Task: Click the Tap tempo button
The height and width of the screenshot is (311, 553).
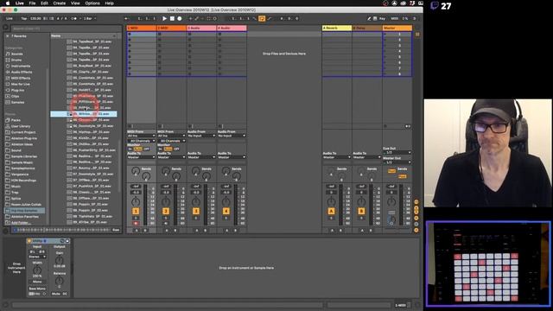Action: (23, 18)
